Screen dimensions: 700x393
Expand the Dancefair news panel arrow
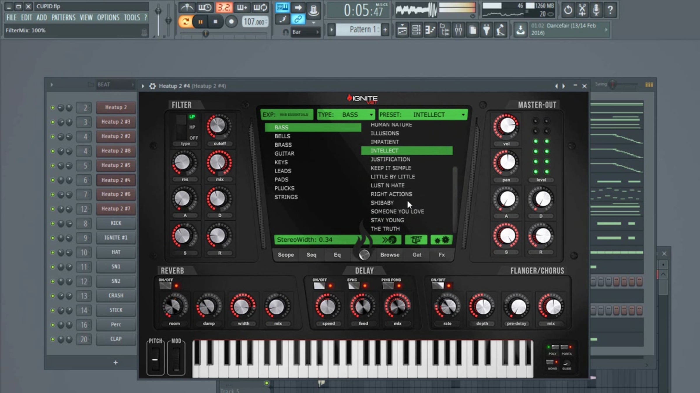[606, 29]
